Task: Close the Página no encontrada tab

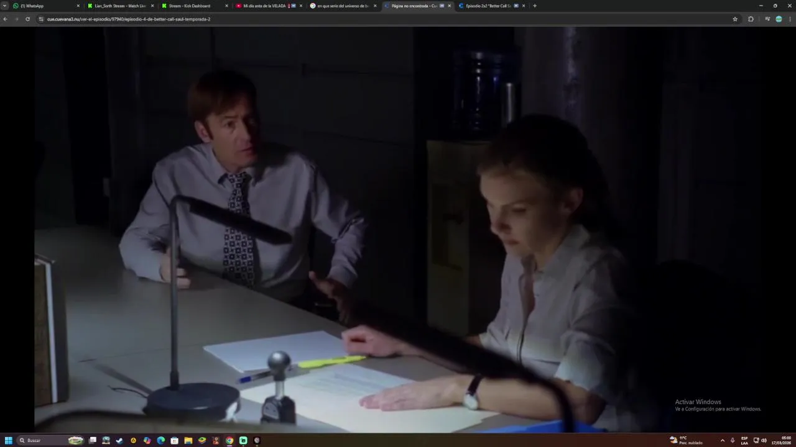Action: (449, 6)
